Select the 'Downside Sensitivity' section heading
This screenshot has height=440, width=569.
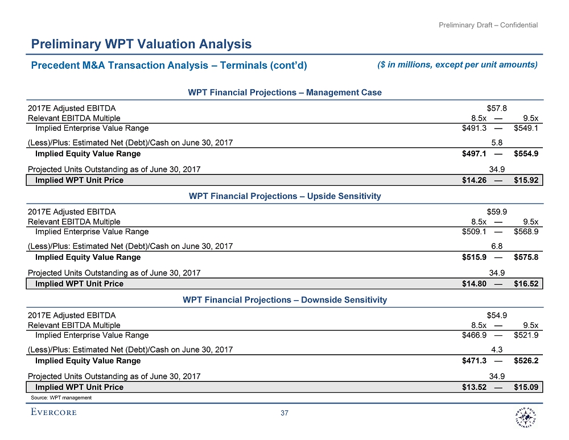click(284, 300)
